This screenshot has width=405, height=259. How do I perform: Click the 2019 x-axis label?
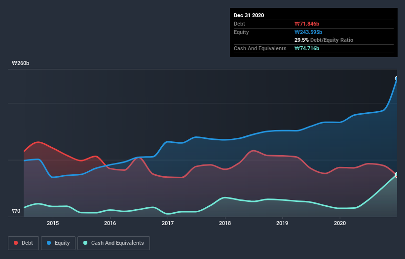pos(282,223)
